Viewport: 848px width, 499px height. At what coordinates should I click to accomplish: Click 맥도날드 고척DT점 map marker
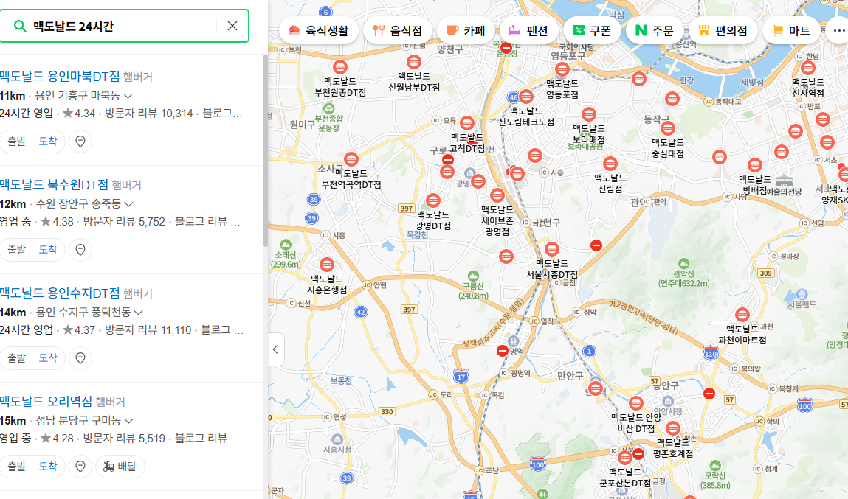(x=466, y=123)
